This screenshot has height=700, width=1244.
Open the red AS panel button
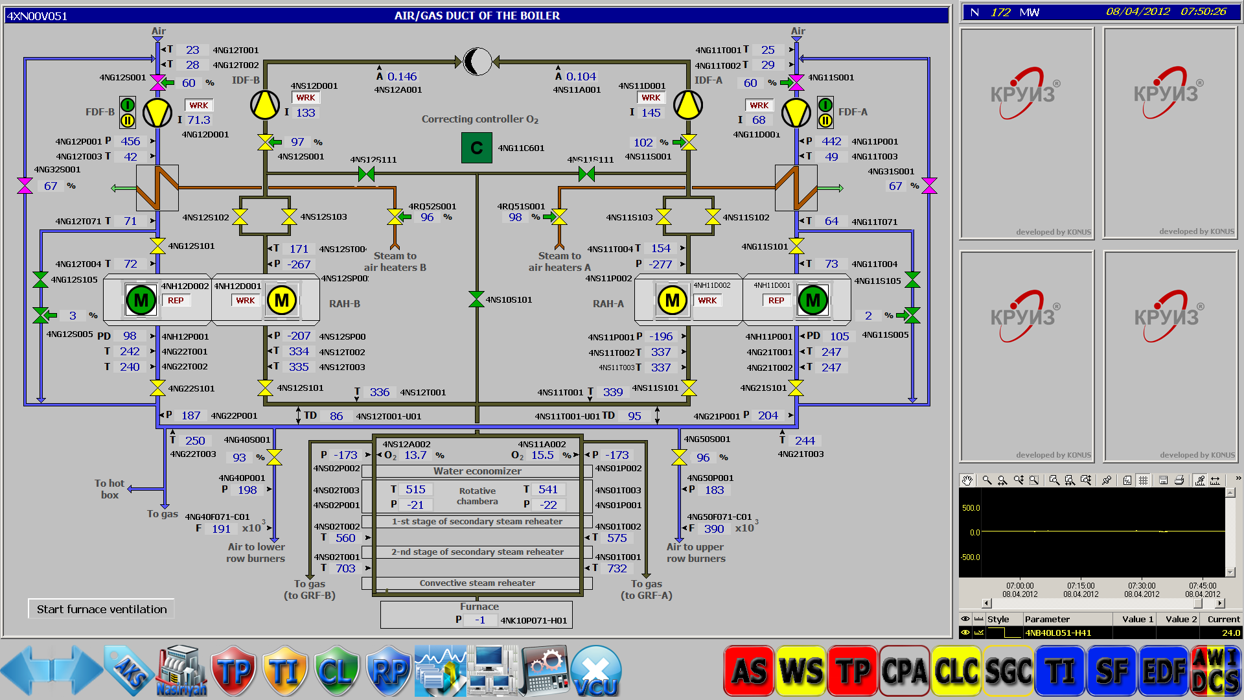click(749, 671)
